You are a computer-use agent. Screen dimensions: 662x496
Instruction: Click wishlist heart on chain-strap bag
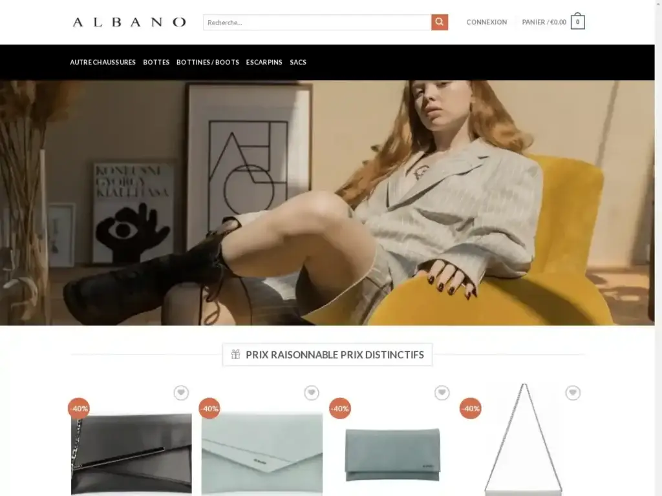573,393
